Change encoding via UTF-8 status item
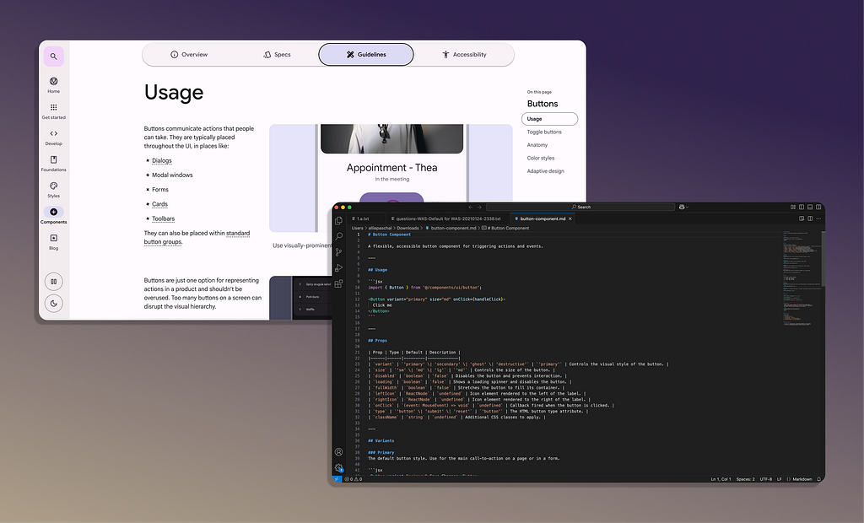Screen dimensions: 864x523 [x=766, y=479]
